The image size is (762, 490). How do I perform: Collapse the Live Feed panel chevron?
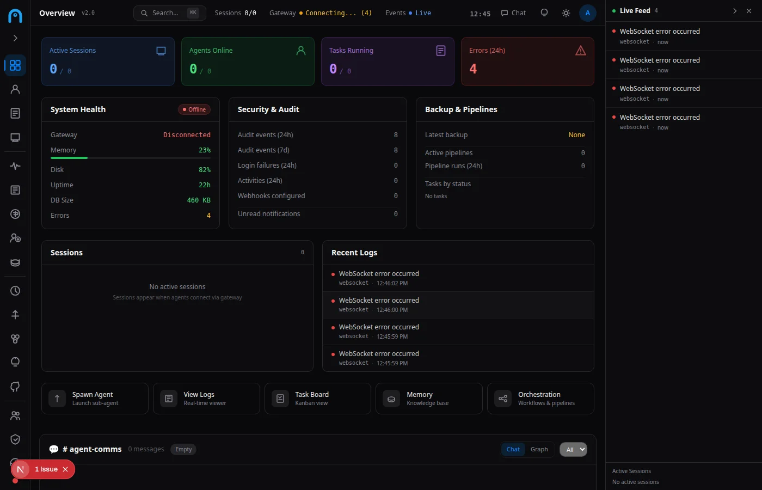tap(735, 11)
